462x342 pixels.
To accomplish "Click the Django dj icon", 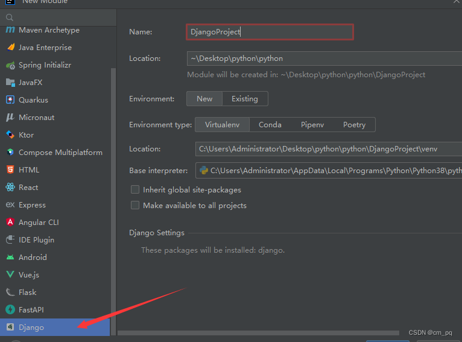I will click(x=10, y=327).
